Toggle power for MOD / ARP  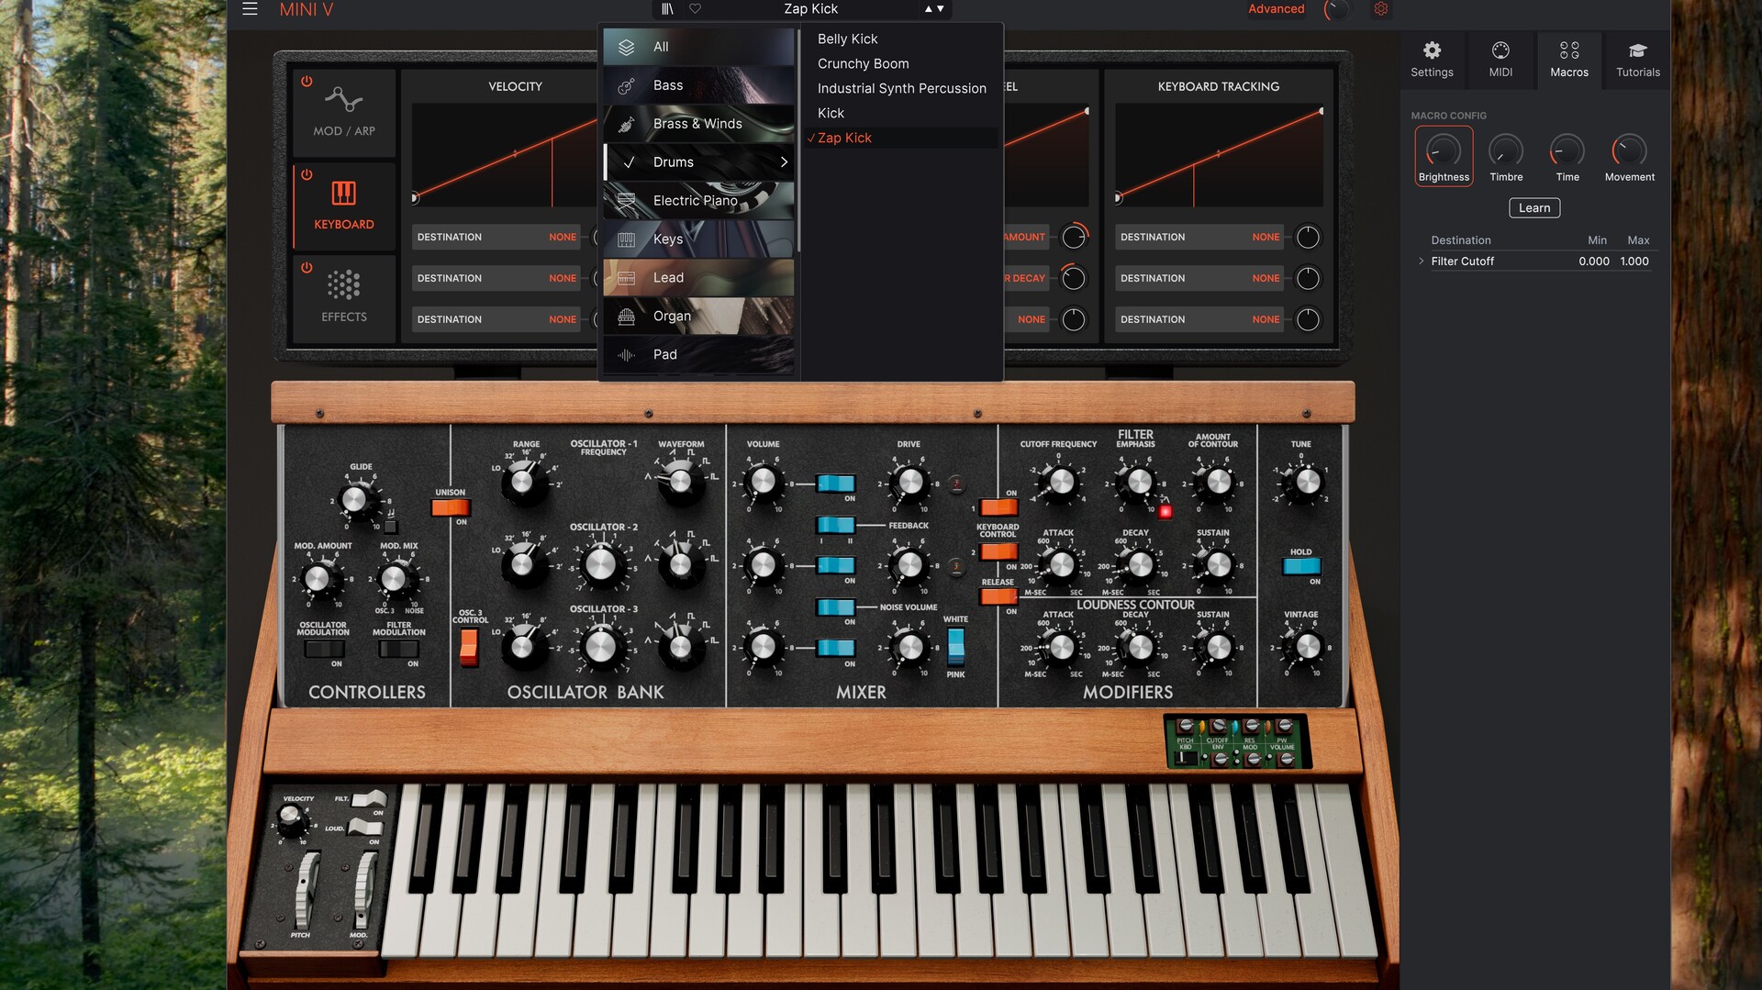pyautogui.click(x=307, y=82)
